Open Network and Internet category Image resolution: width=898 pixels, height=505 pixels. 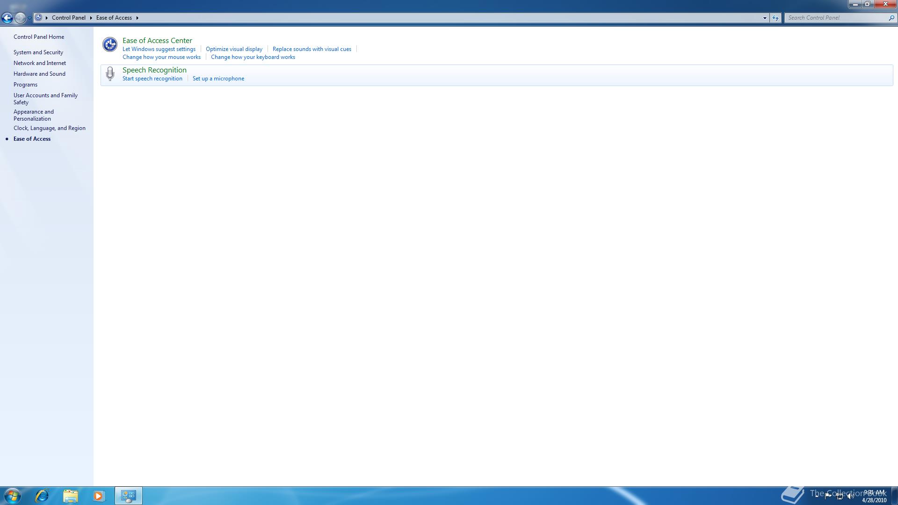(40, 63)
